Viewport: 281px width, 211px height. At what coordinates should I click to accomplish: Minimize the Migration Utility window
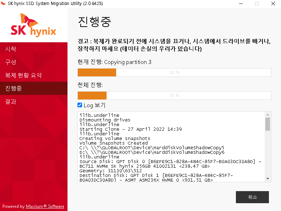[241, 4]
